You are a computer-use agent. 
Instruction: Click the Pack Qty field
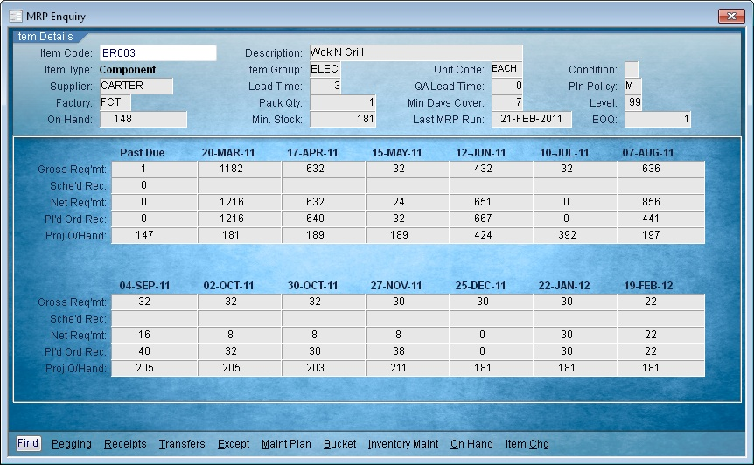(x=342, y=102)
